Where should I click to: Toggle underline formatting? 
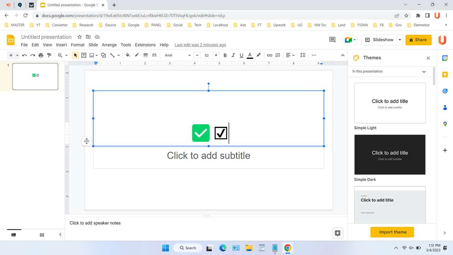pyautogui.click(x=241, y=55)
